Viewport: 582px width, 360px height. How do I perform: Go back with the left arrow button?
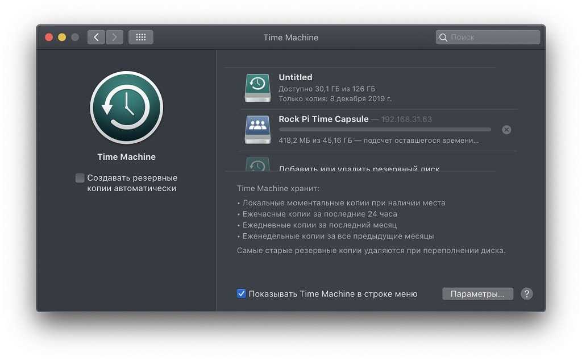coord(96,38)
